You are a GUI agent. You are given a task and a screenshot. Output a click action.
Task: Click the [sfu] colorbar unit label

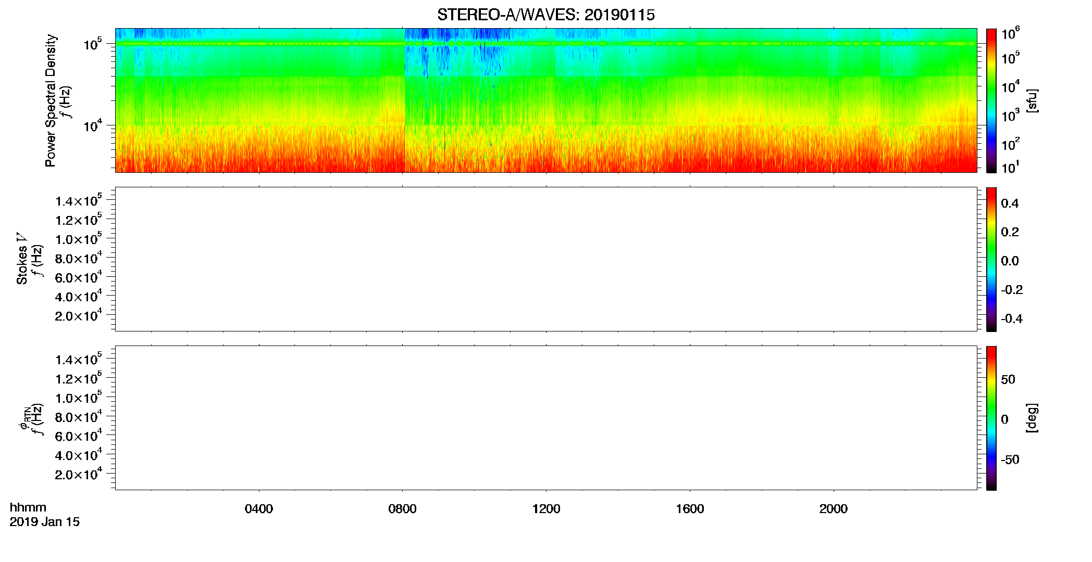point(1032,101)
